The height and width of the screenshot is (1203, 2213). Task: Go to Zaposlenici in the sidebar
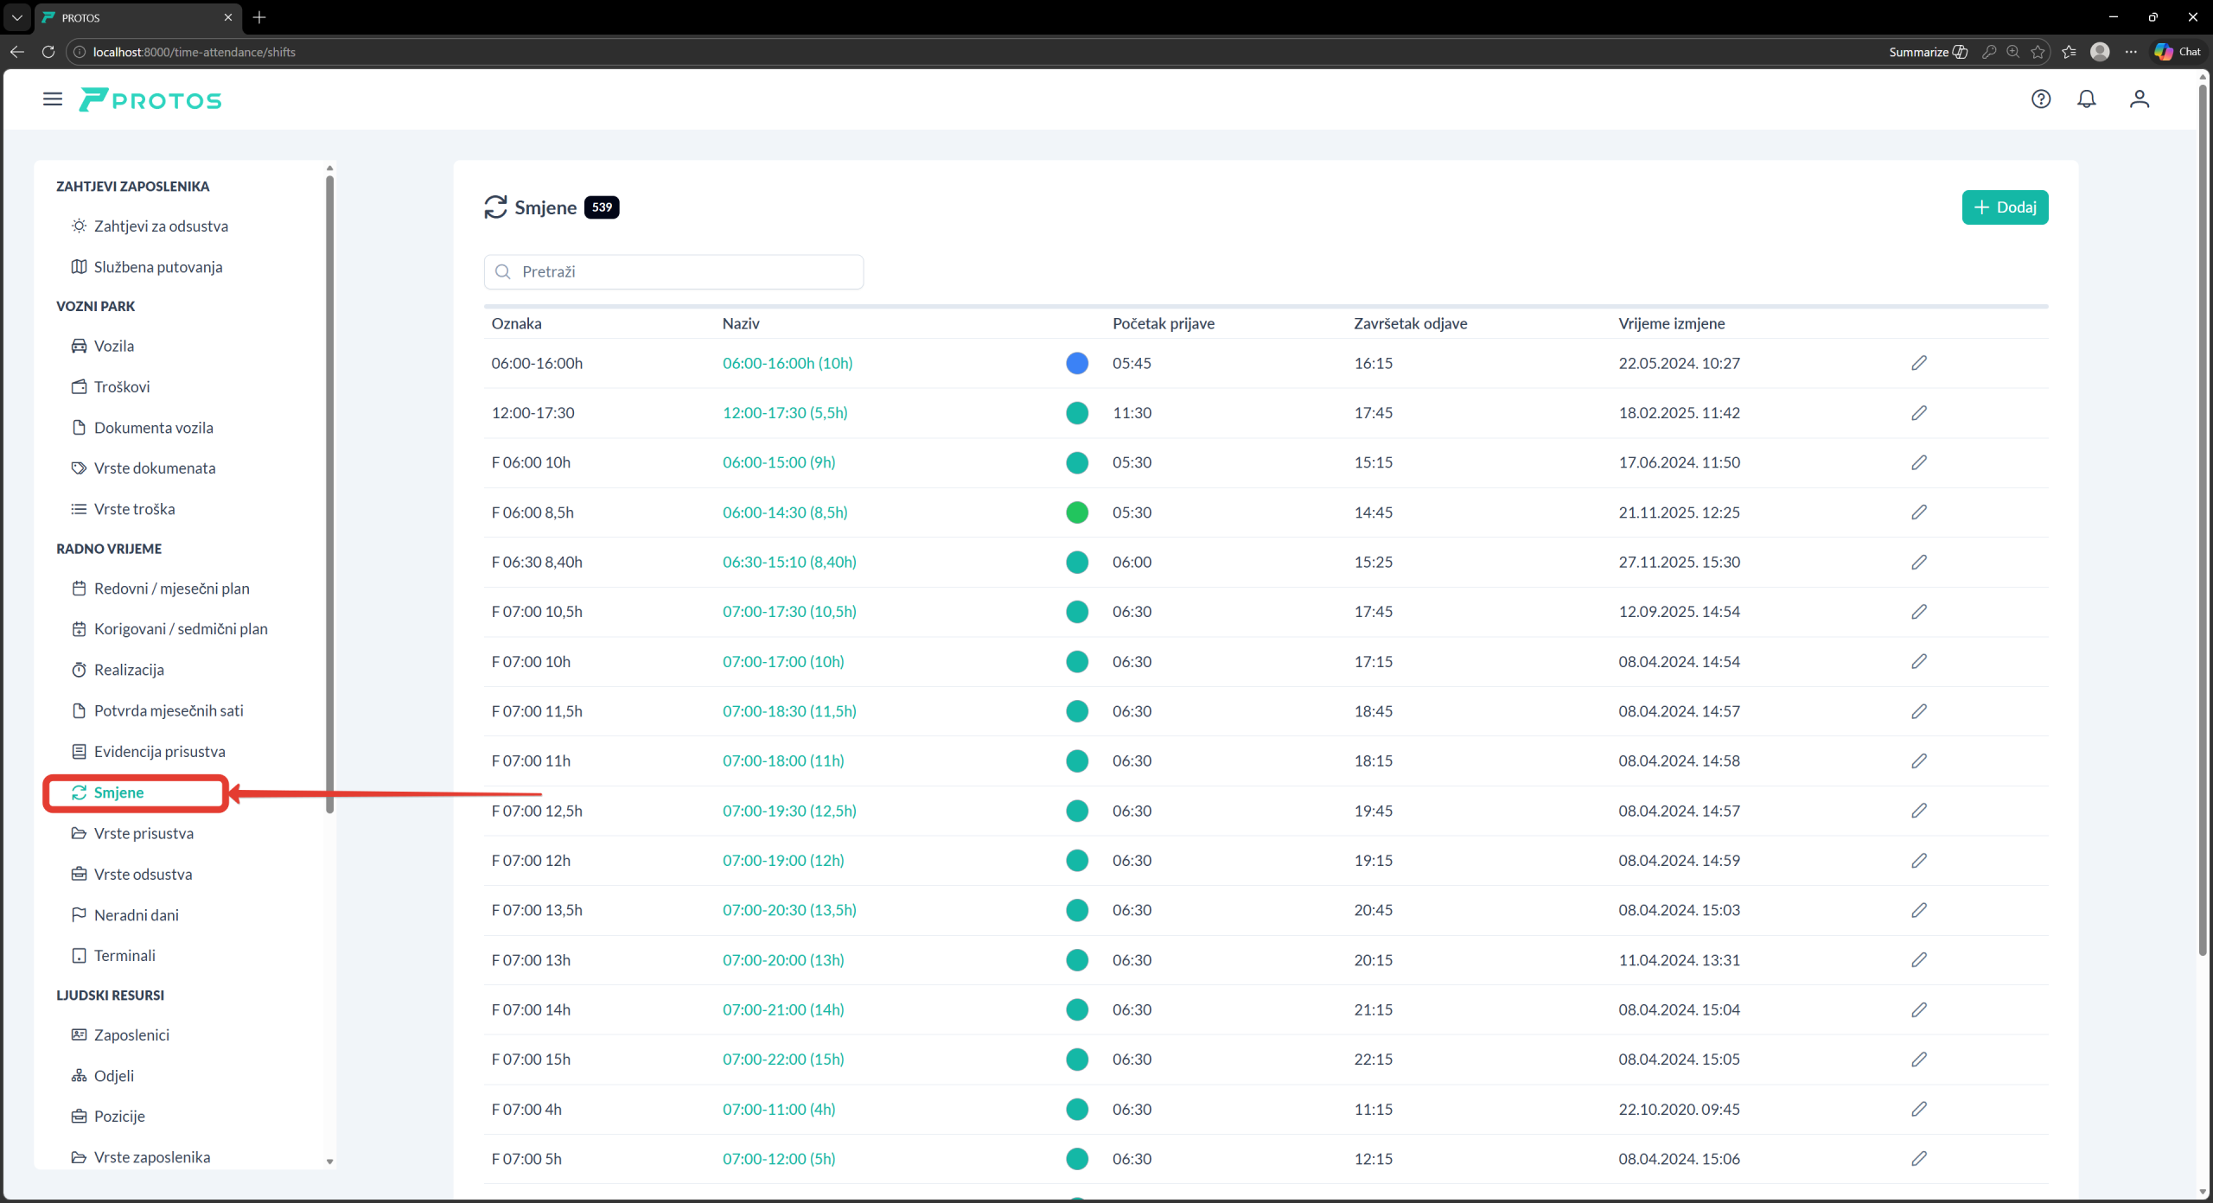(131, 1035)
